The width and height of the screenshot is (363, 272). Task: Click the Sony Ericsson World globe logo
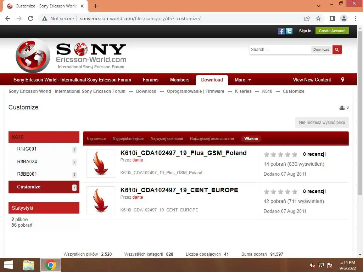coord(33,56)
